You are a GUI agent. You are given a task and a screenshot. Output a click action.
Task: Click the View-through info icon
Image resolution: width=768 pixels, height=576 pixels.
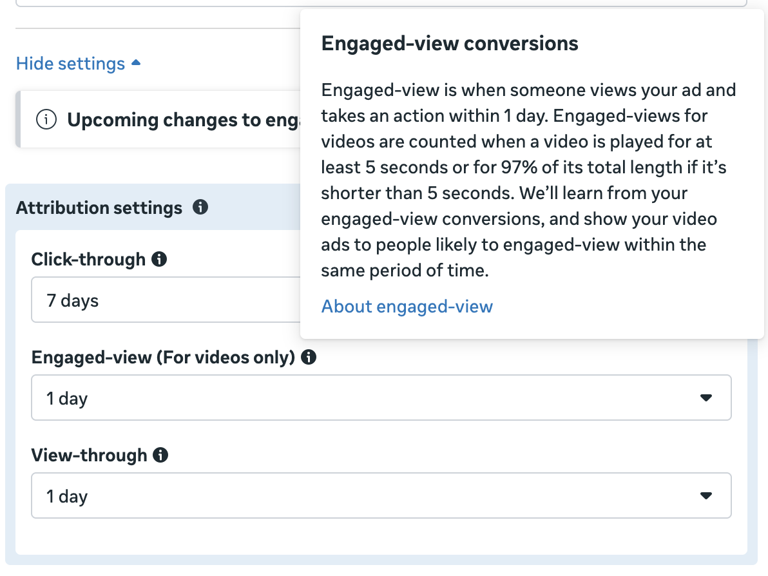[160, 455]
